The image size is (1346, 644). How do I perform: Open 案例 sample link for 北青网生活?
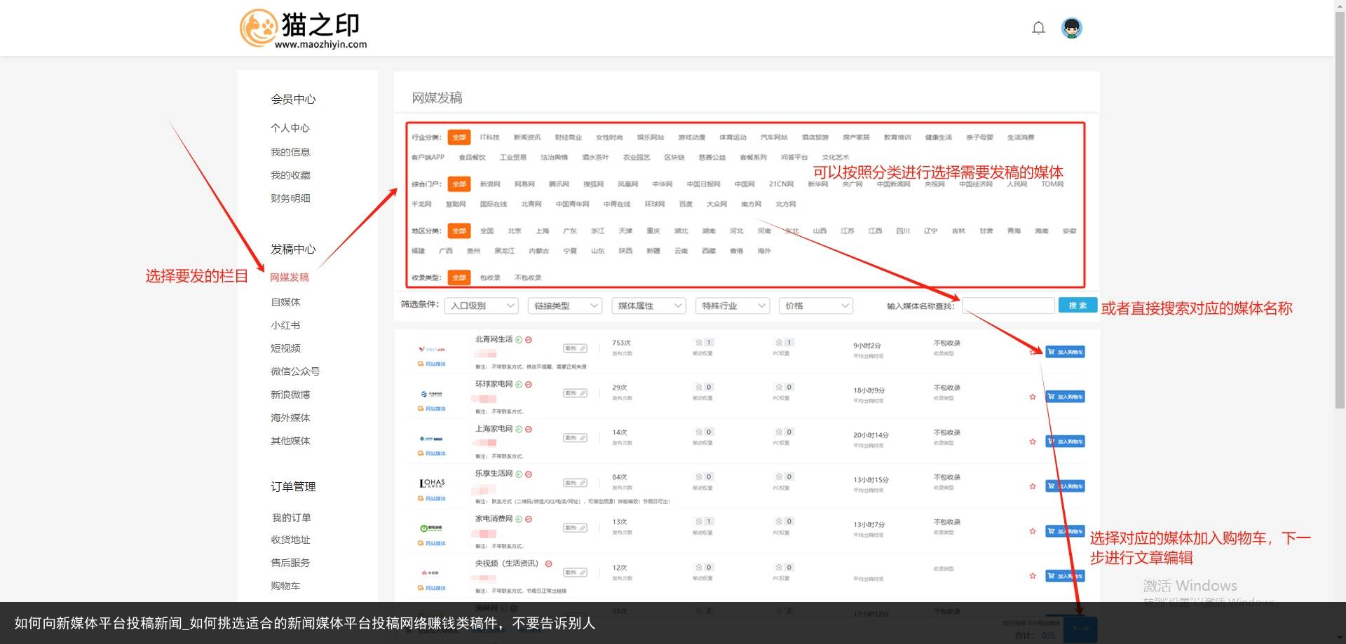[575, 348]
